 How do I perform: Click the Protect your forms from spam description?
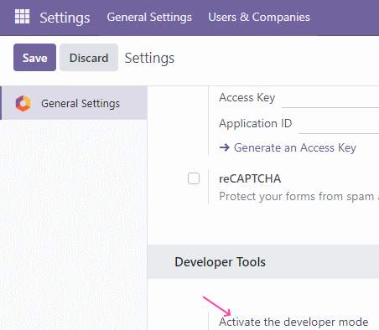point(299,197)
